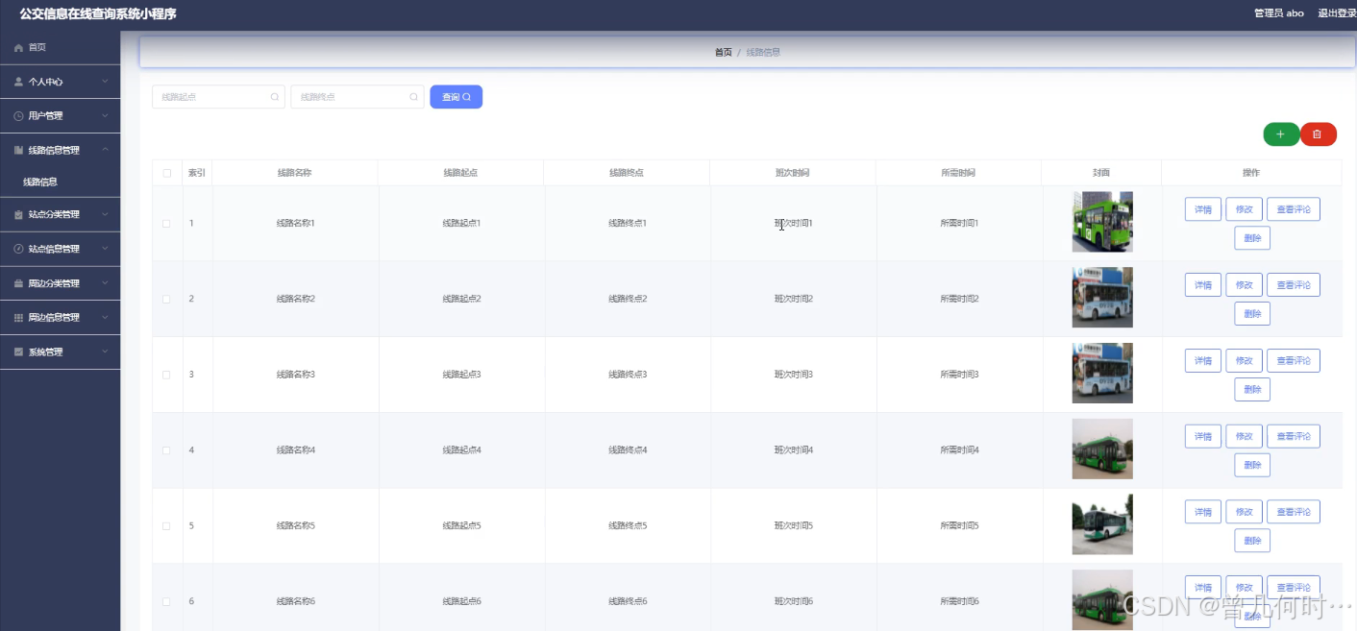Click the icon beside 系统管理
This screenshot has height=631, width=1357.
(x=18, y=352)
